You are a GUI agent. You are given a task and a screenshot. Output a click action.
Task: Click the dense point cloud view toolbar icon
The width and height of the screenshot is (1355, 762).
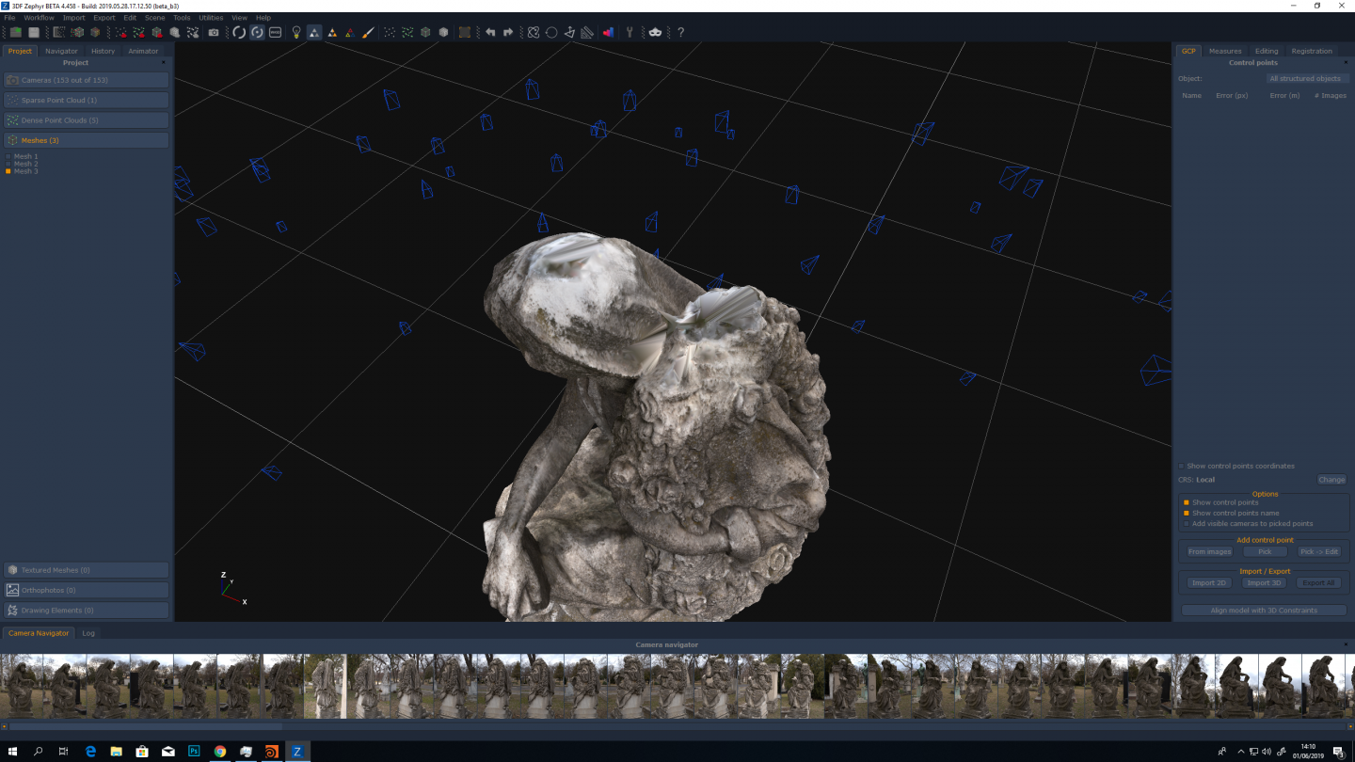407,32
